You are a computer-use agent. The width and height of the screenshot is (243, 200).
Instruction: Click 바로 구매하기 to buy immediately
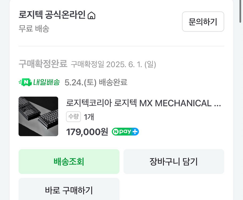coord(69,190)
